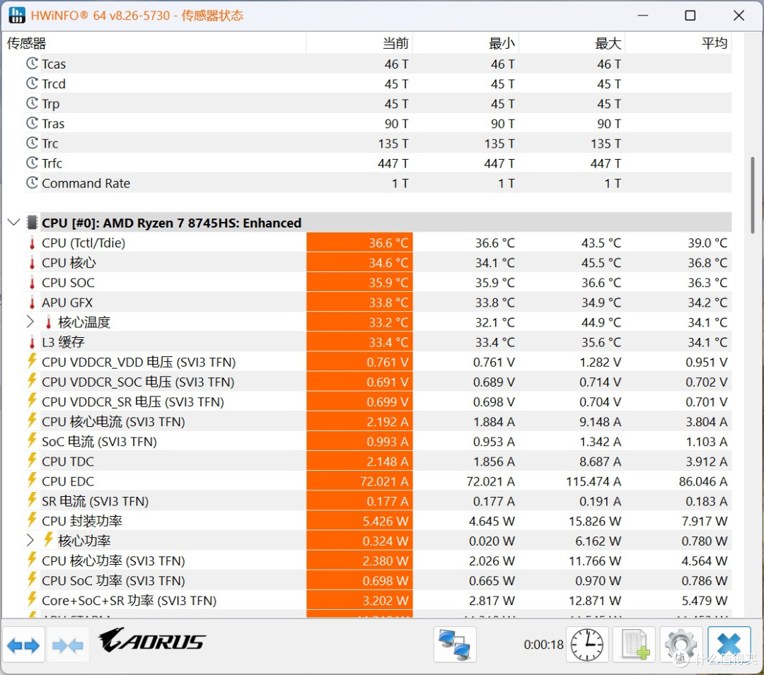This screenshot has width=764, height=675.
Task: Click the 447 T current value
Action: click(x=393, y=163)
